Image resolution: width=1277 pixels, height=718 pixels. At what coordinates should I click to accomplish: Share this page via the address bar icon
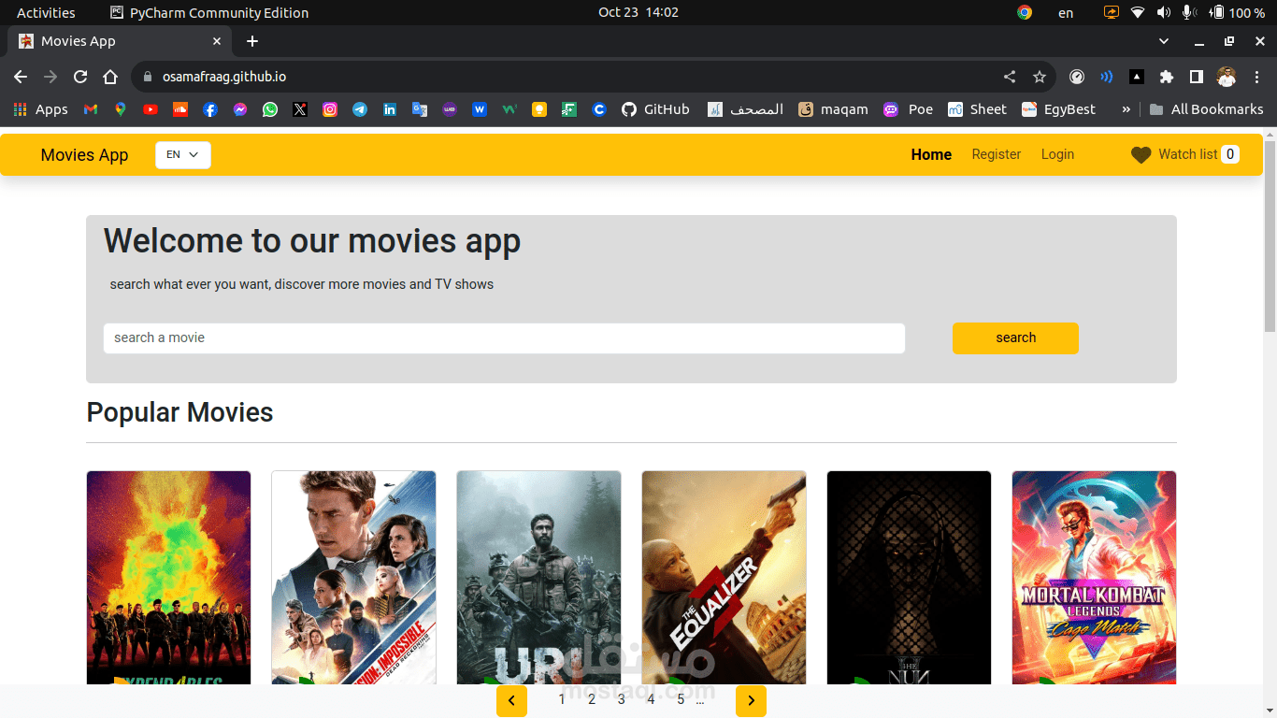(x=1010, y=77)
